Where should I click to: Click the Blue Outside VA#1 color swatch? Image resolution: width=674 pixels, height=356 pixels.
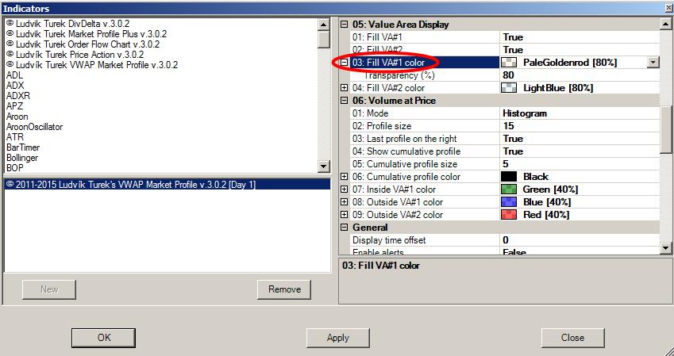pyautogui.click(x=509, y=202)
